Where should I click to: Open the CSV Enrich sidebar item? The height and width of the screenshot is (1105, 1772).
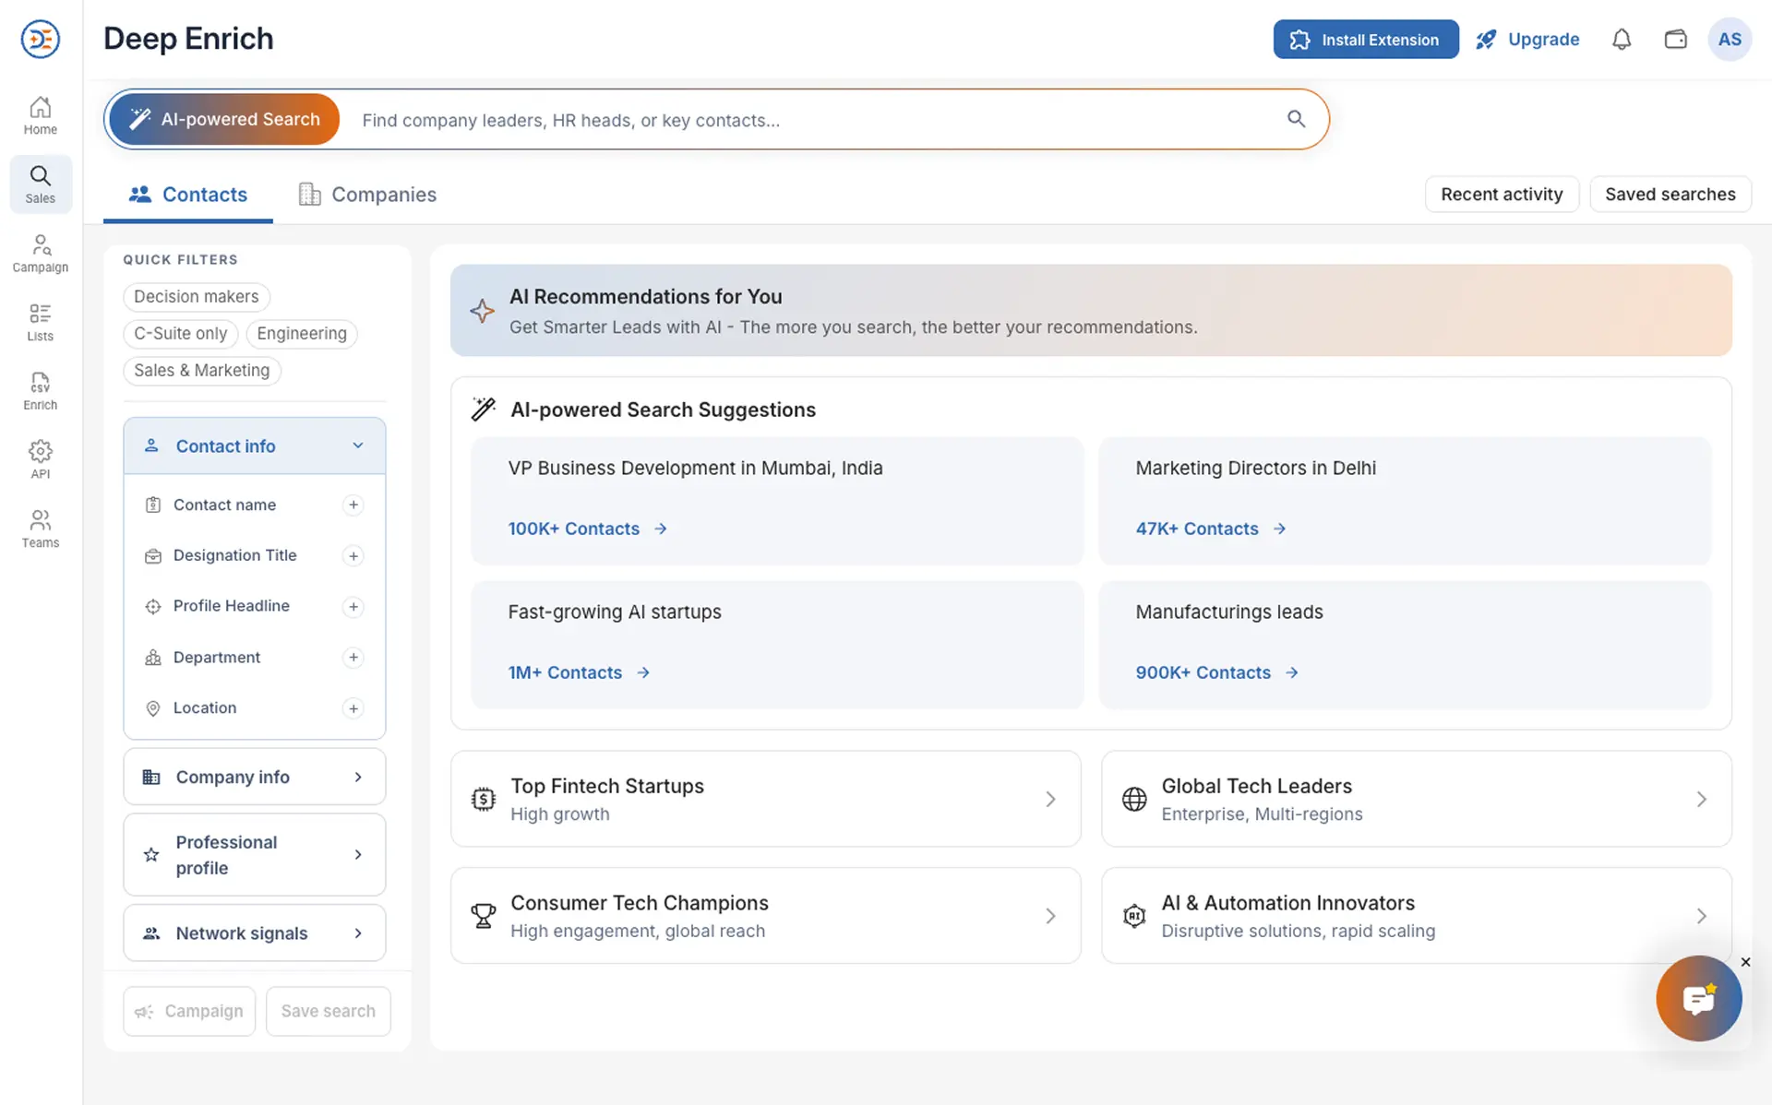[41, 392]
